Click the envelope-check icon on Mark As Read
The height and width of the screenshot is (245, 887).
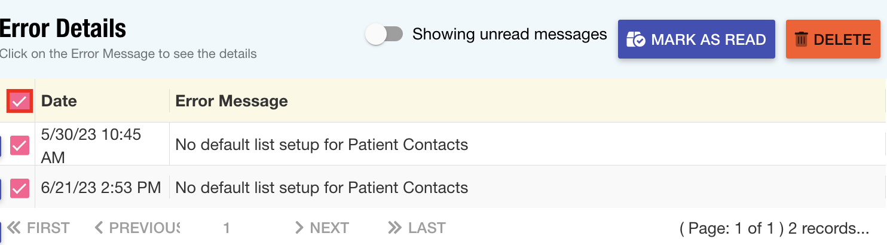click(x=636, y=40)
